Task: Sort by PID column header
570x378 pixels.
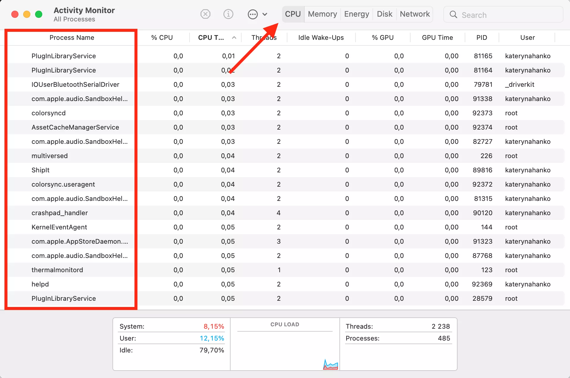Action: pyautogui.click(x=482, y=38)
